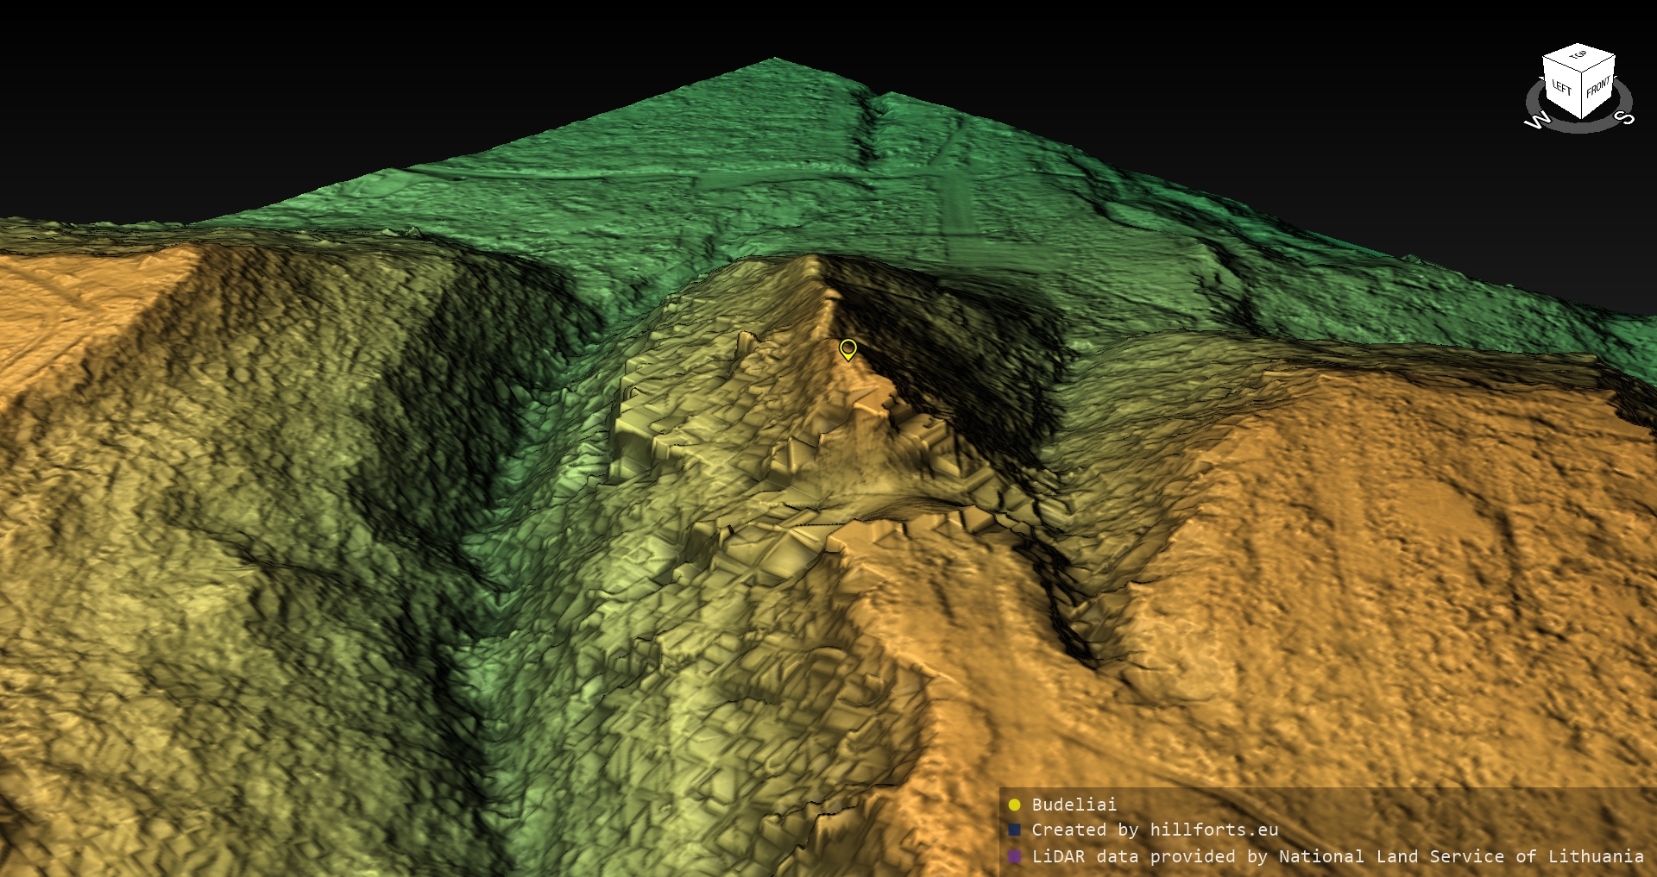Click the cube edge between TOP and FRONT
Screen dimensions: 1657x877
pos(1597,63)
